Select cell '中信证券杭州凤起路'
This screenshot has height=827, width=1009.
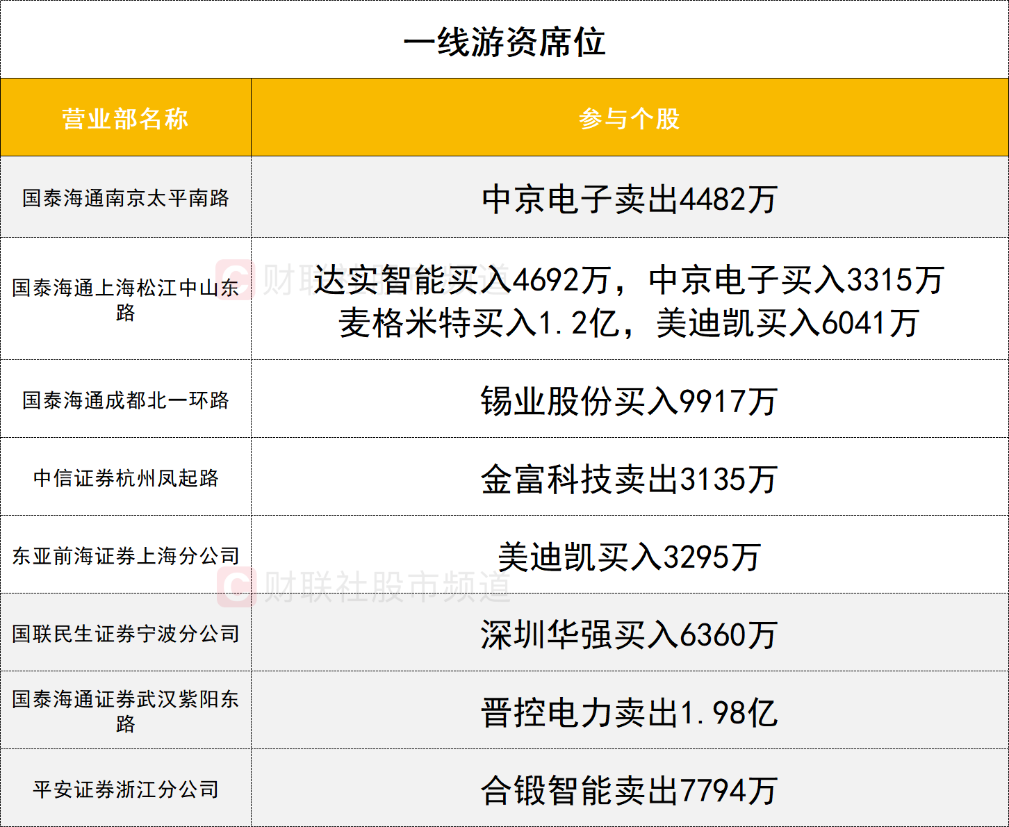[126, 477]
